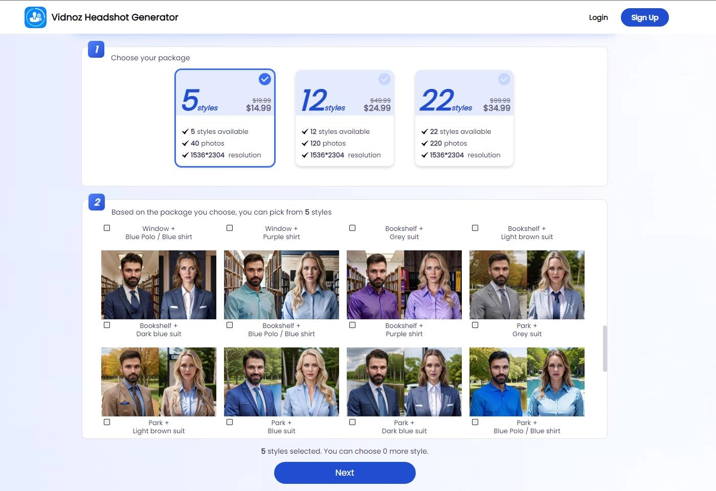Check the Park + Blue Polo / Blue shirt box
The width and height of the screenshot is (716, 491).
[x=475, y=423]
